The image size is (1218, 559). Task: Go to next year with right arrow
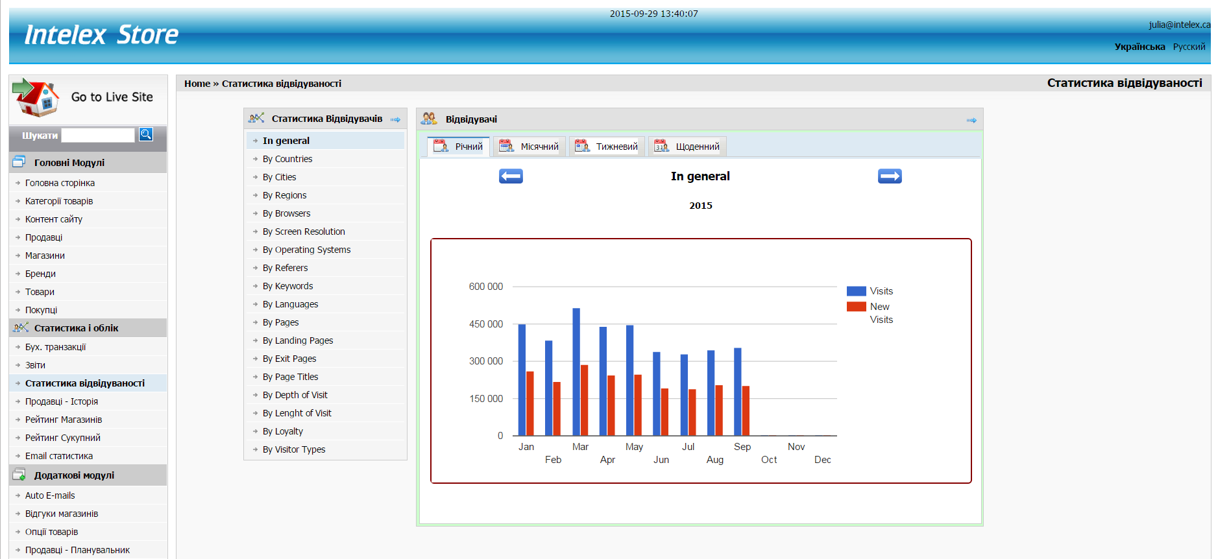890,176
